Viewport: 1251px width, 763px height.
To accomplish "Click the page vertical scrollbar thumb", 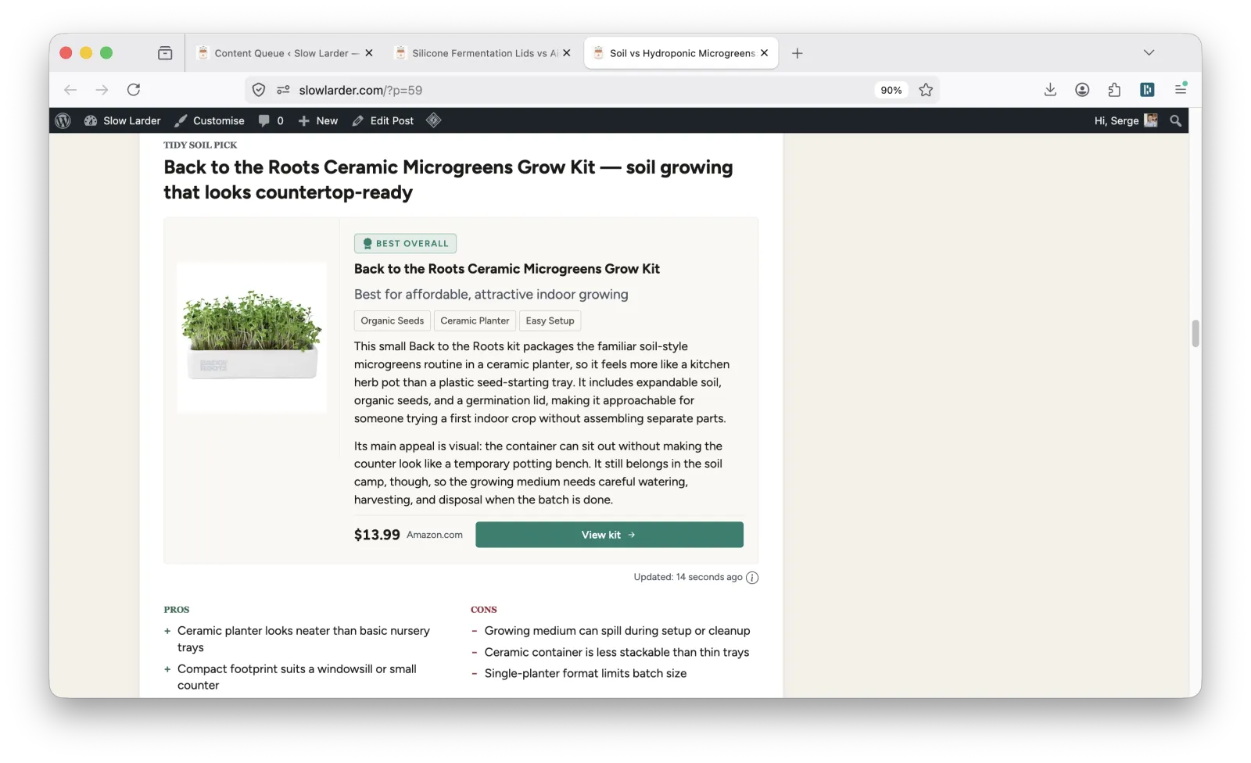I will point(1195,333).
